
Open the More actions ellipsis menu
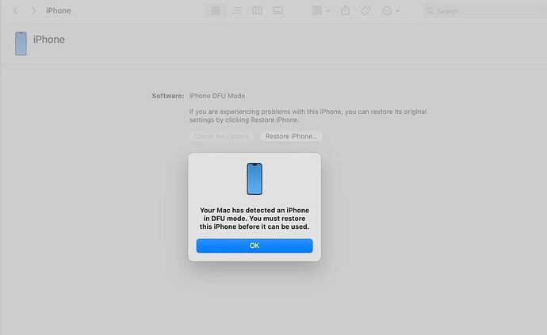tap(391, 11)
